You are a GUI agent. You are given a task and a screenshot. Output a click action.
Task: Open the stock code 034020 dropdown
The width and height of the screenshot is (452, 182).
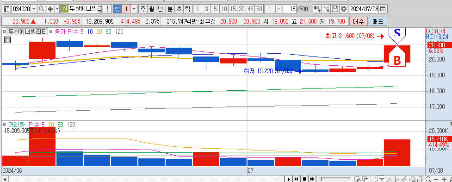pyautogui.click(x=34, y=9)
